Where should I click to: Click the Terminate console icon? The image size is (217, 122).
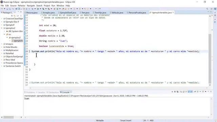[x=172, y=91]
